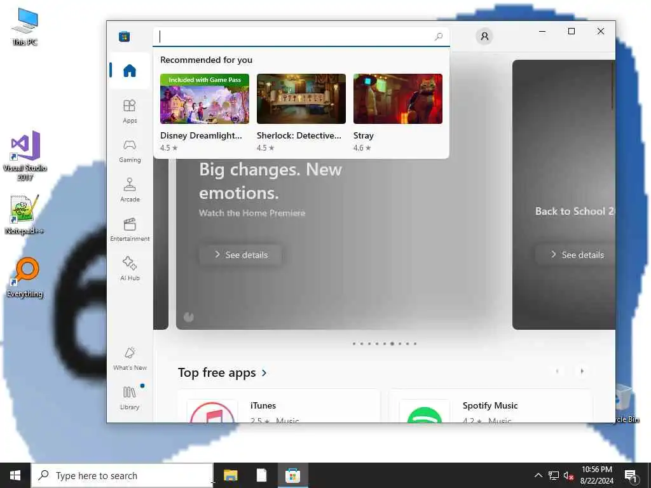The image size is (651, 488).
Task: Open the Library section
Action: pyautogui.click(x=130, y=398)
